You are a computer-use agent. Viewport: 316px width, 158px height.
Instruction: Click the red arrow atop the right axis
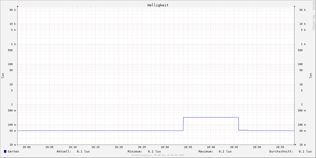click(294, 6)
